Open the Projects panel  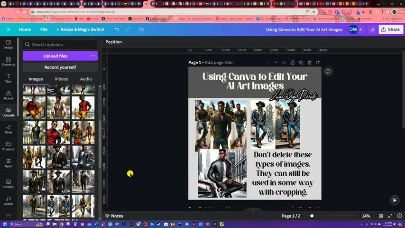click(x=8, y=146)
